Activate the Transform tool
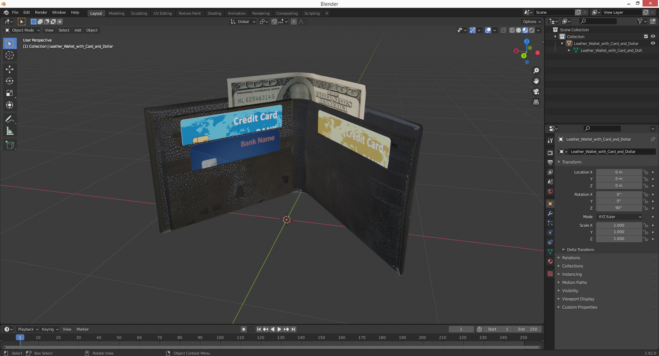 (x=10, y=105)
